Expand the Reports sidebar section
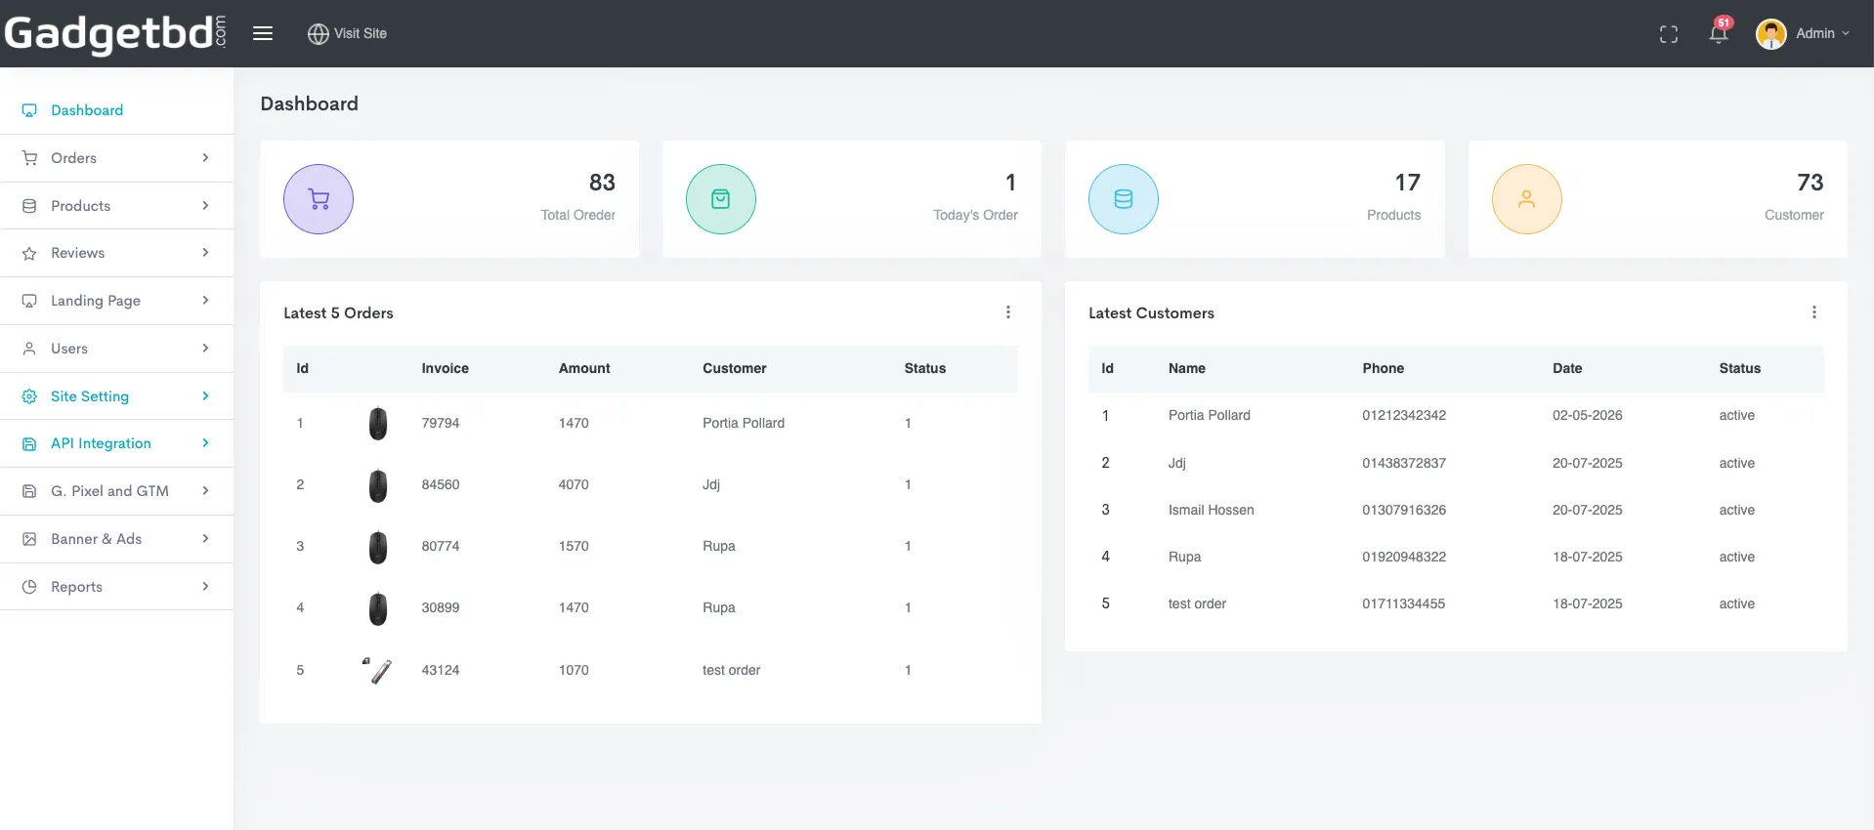1874x830 pixels. 116,587
